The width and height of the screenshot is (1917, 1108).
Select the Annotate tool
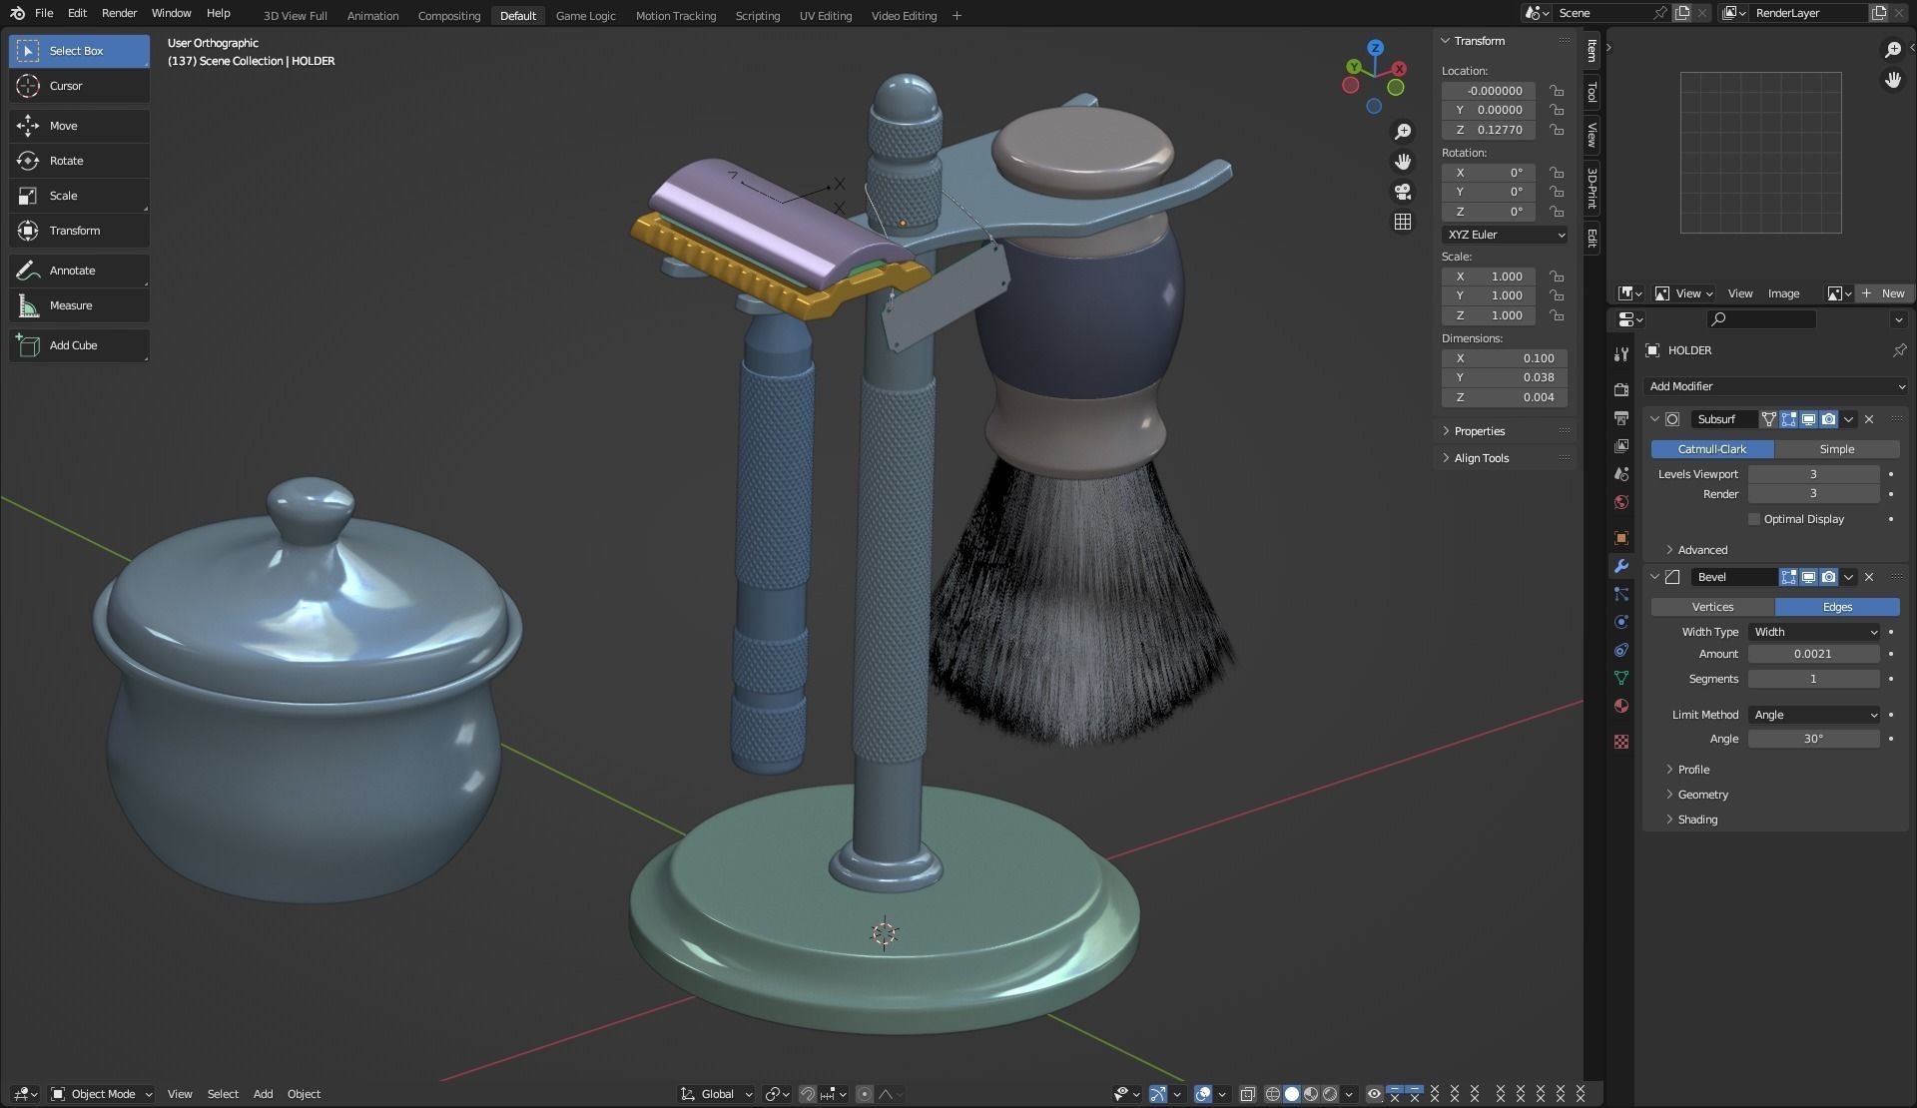(79, 271)
